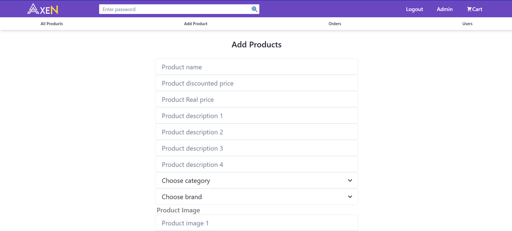Open the Cart icon link
Screen dimensions: 512x231
point(474,9)
